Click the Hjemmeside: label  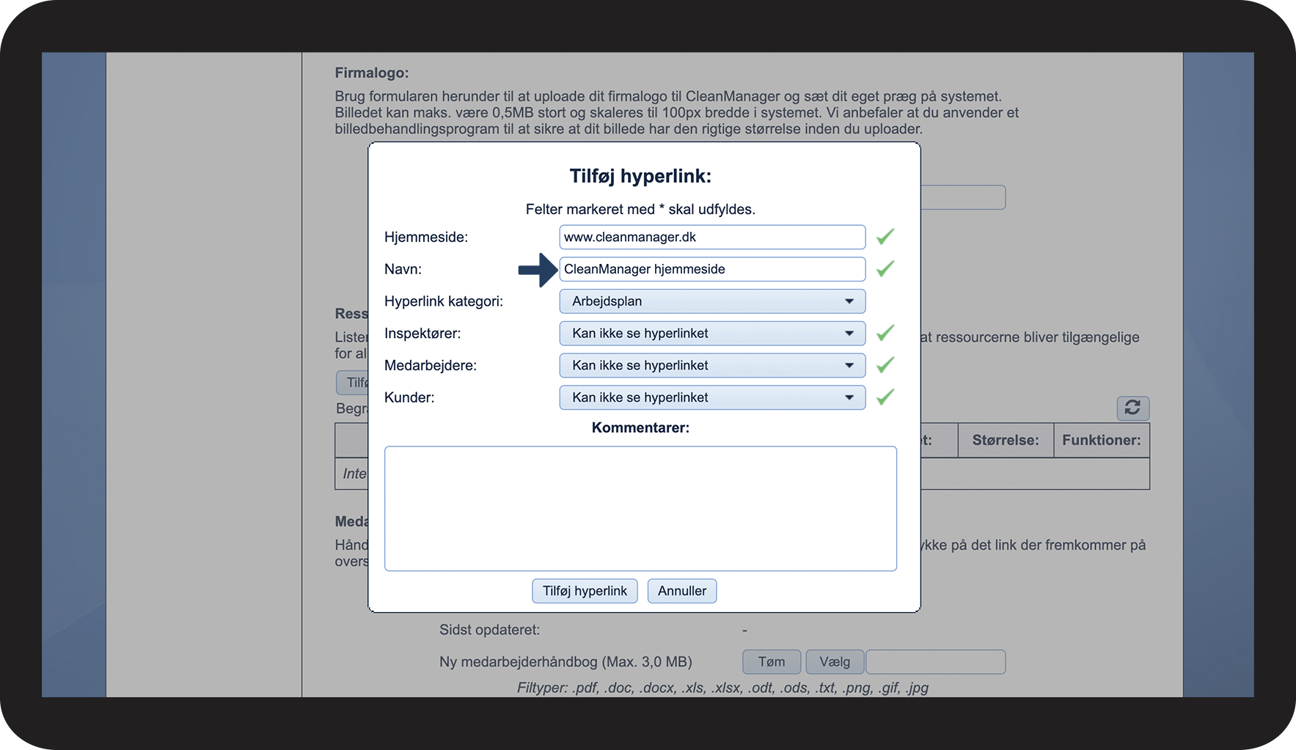coord(426,238)
